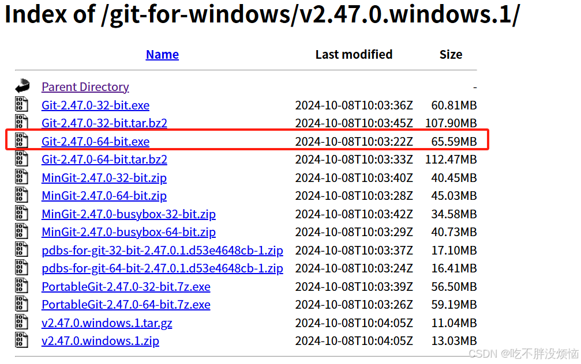Click the 60.81MB size value
This screenshot has width=581, height=364.
pos(454,105)
